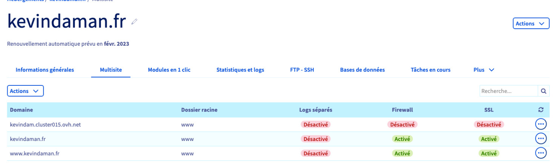Click the refresh icon in table header
556x167 pixels.
pyautogui.click(x=541, y=110)
